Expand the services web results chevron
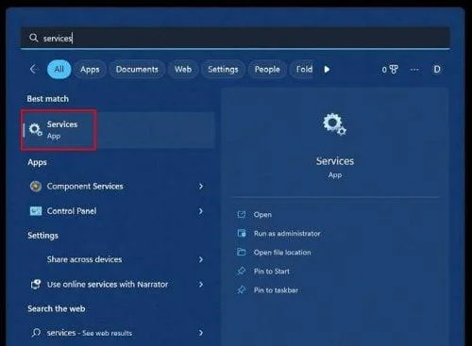Screen dimensions: 472x346 pyautogui.click(x=201, y=333)
